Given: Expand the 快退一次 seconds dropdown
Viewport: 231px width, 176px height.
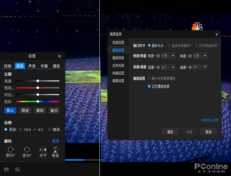Looking at the screenshot, I should [x=205, y=56].
